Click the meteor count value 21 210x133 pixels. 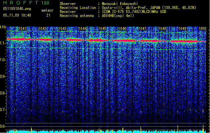pos(48,15)
